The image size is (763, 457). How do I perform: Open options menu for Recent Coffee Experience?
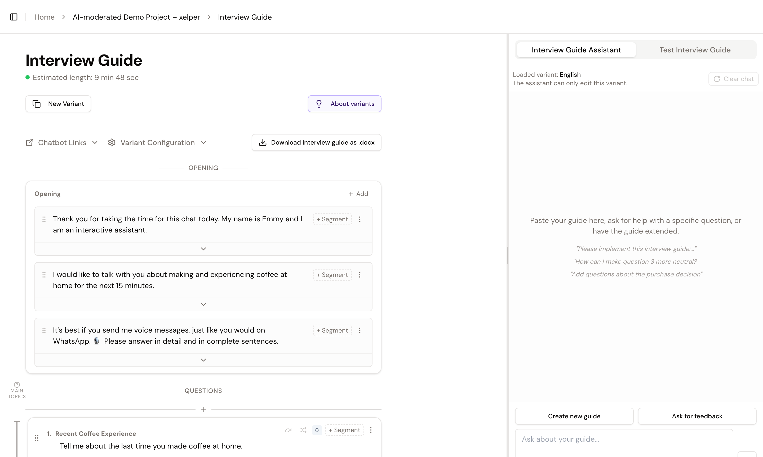tap(371, 430)
